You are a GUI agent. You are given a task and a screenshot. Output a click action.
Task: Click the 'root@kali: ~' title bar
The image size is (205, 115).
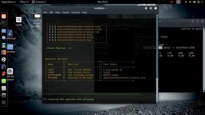100,8
